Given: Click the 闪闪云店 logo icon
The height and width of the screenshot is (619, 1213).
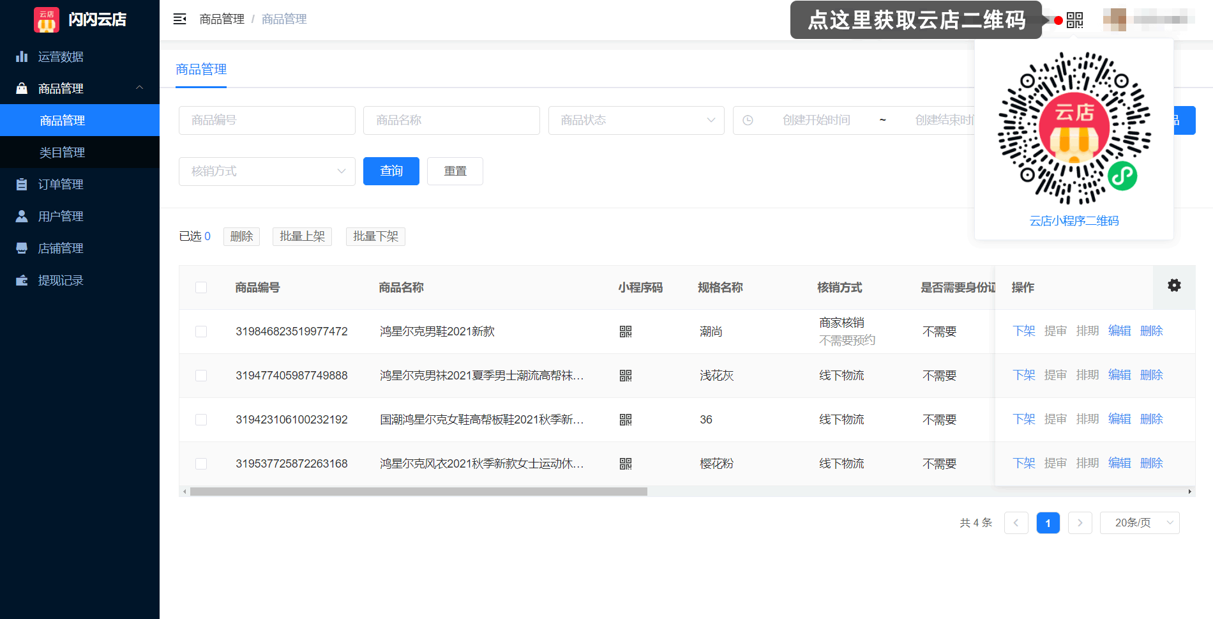Looking at the screenshot, I should pyautogui.click(x=47, y=20).
